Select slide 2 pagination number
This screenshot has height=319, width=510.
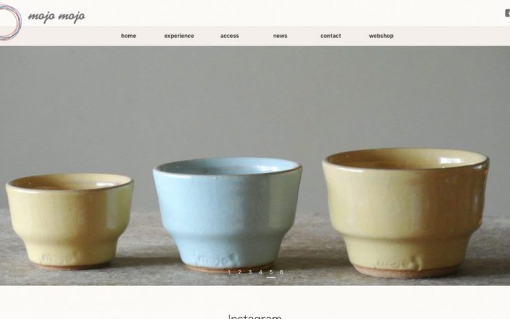point(240,272)
